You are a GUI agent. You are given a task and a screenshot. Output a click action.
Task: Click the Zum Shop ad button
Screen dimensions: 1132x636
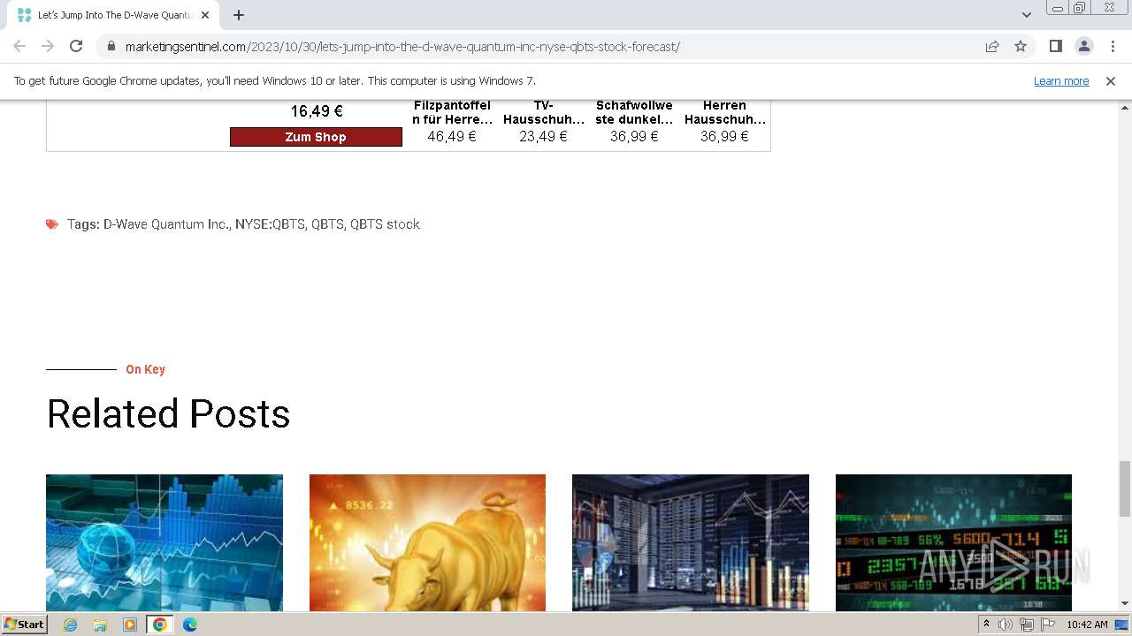click(316, 137)
